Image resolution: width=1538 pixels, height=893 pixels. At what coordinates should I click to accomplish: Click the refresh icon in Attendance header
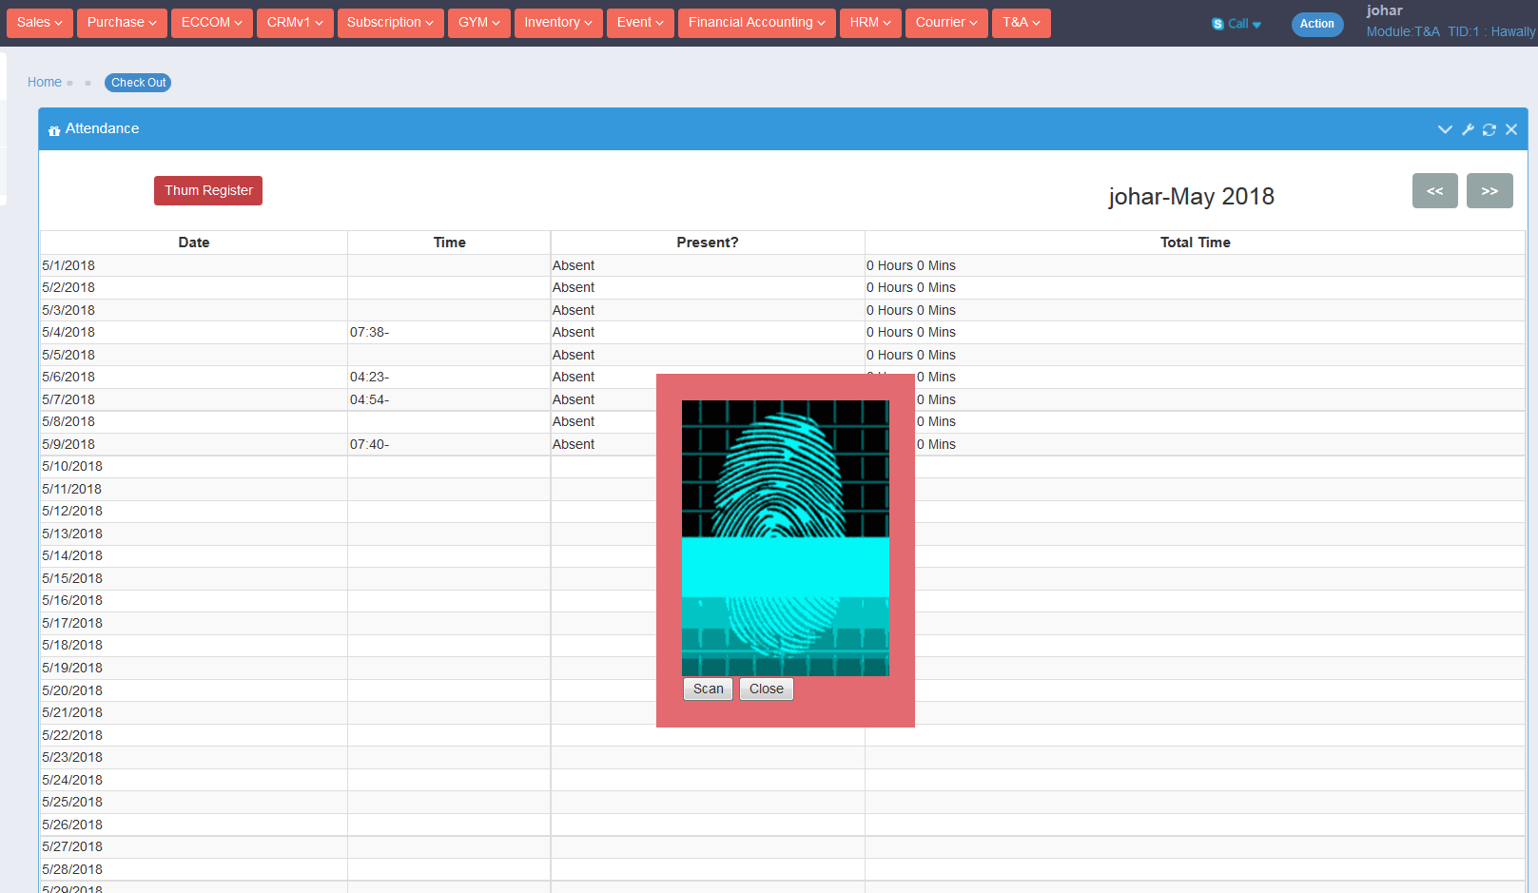(1489, 129)
